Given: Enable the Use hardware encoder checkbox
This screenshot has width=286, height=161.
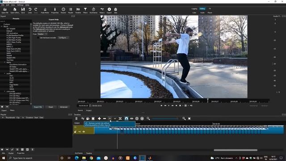Looking at the screenshot, I should [x=38, y=38].
